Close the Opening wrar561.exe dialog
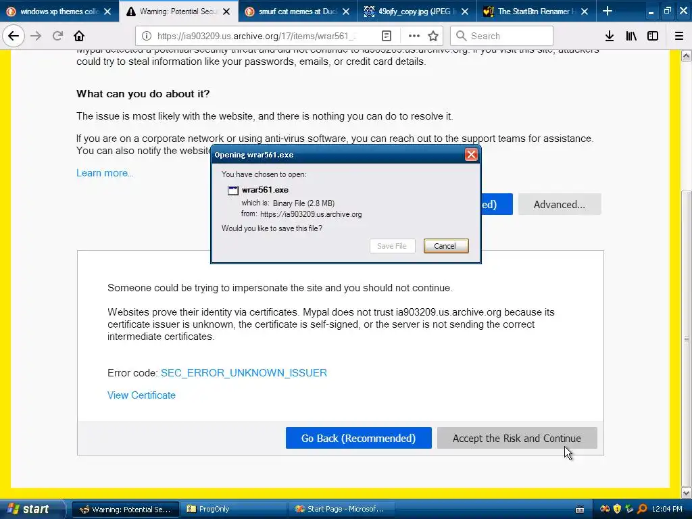 click(471, 155)
